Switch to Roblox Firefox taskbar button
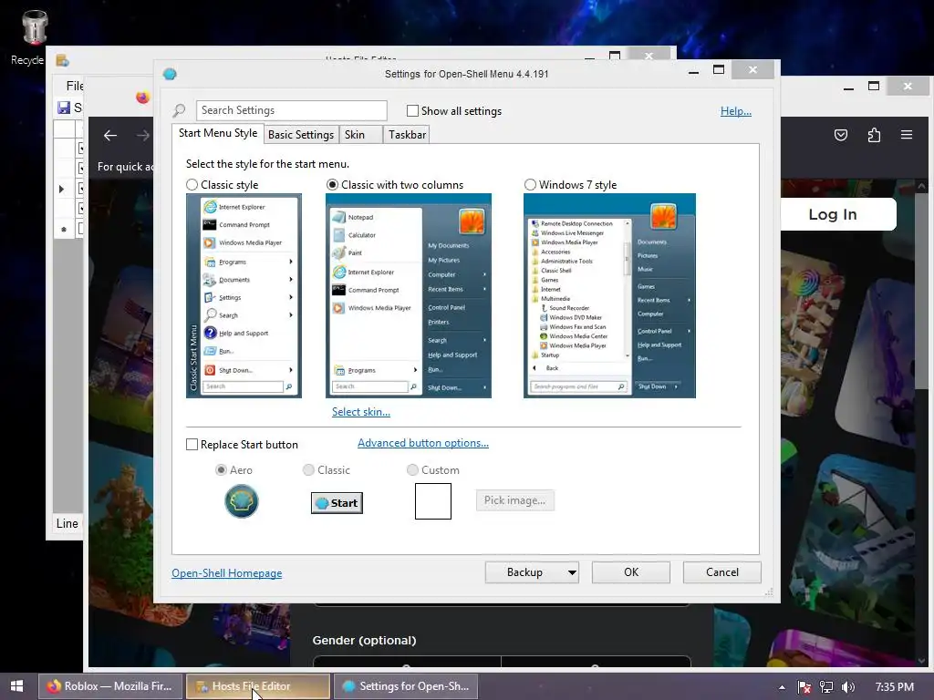This screenshot has width=934, height=700. tap(110, 686)
